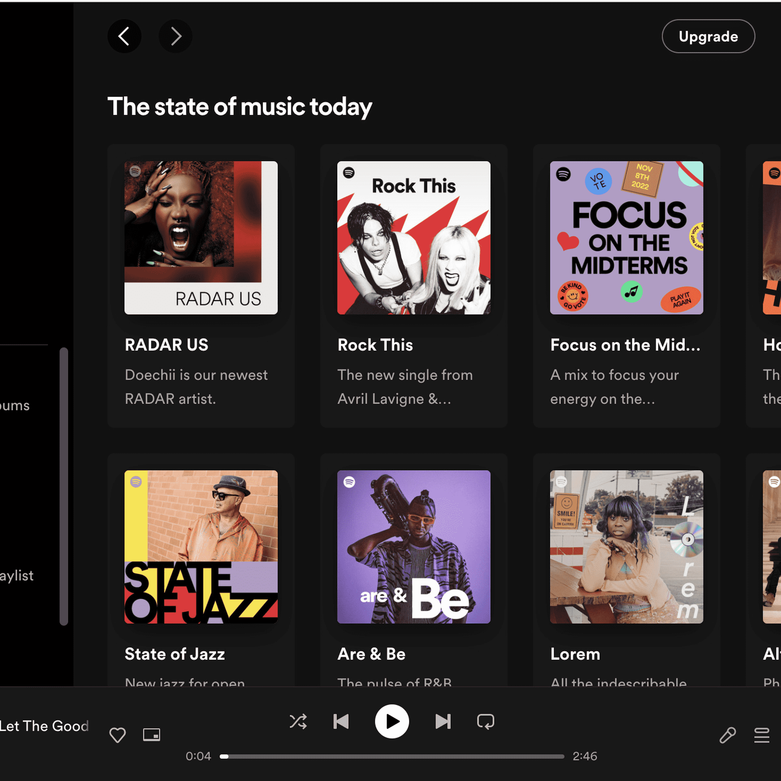The width and height of the screenshot is (781, 781).
Task: Open the Are & Be cover art
Action: (414, 547)
